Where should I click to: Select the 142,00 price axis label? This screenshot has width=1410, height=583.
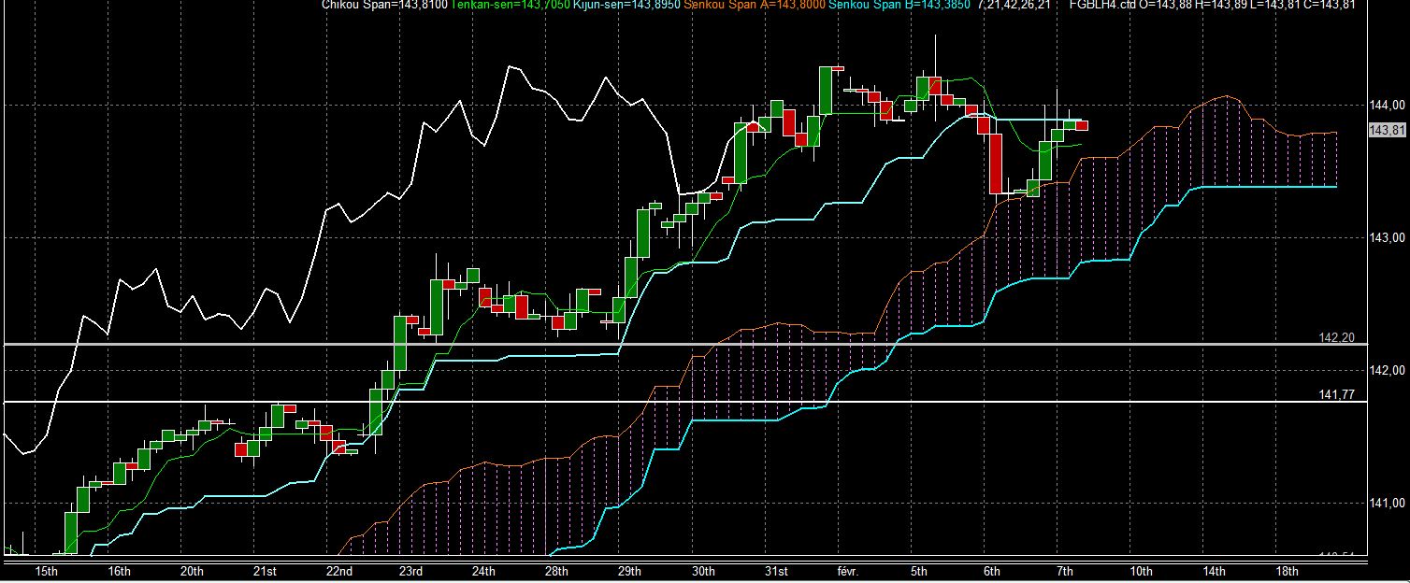tap(1388, 371)
